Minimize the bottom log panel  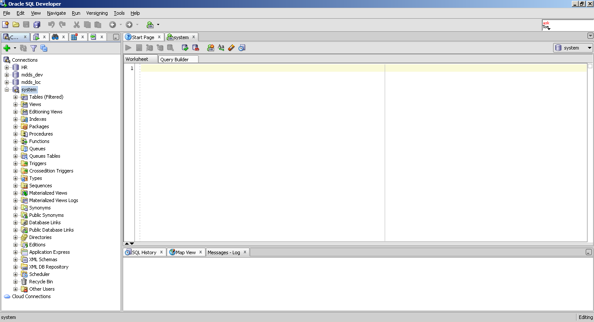589,252
